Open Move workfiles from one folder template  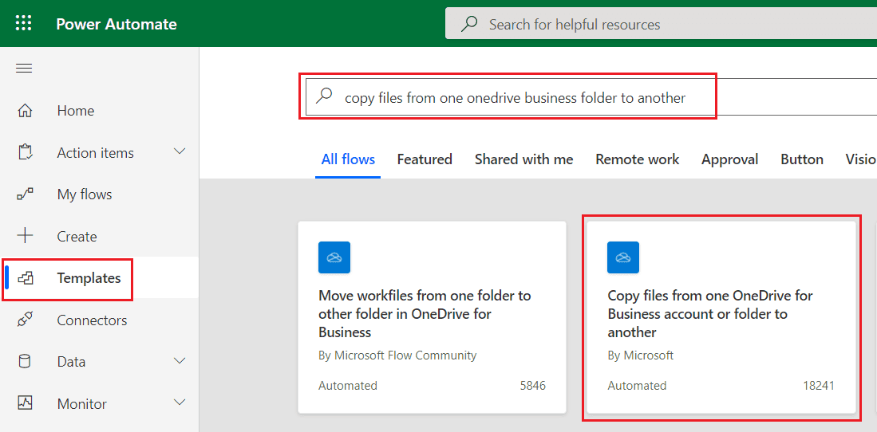pyautogui.click(x=432, y=317)
